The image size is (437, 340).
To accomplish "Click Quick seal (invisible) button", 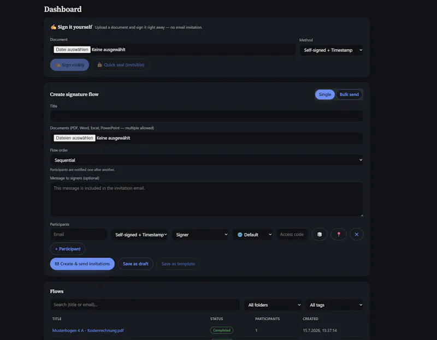I will tap(121, 65).
